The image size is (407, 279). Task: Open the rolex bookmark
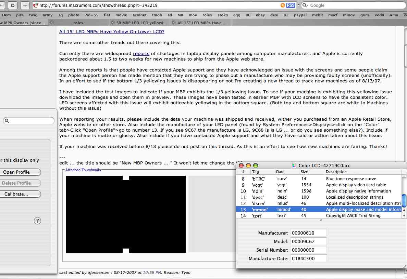point(207,15)
